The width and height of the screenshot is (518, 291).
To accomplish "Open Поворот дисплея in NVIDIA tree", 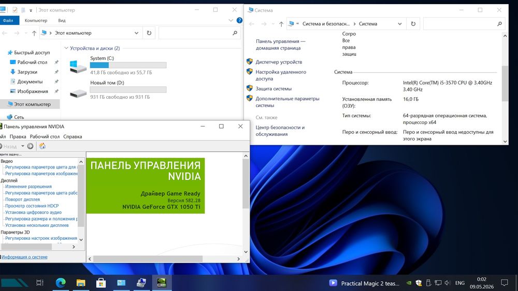I will point(22,200).
